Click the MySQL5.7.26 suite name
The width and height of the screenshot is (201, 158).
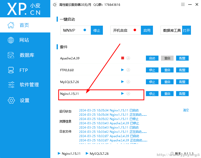click(x=69, y=82)
